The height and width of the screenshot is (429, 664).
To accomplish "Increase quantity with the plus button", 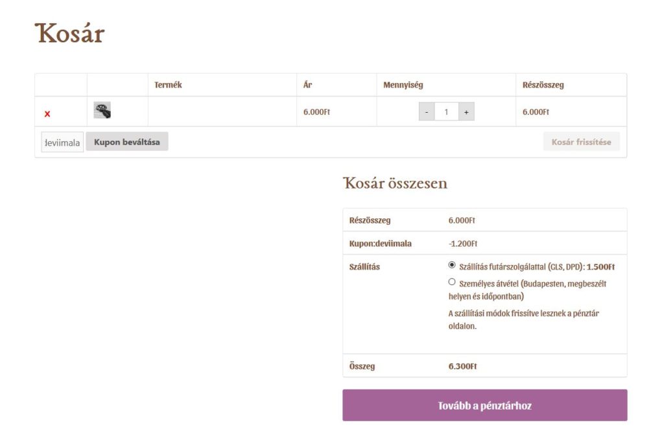I will point(466,111).
